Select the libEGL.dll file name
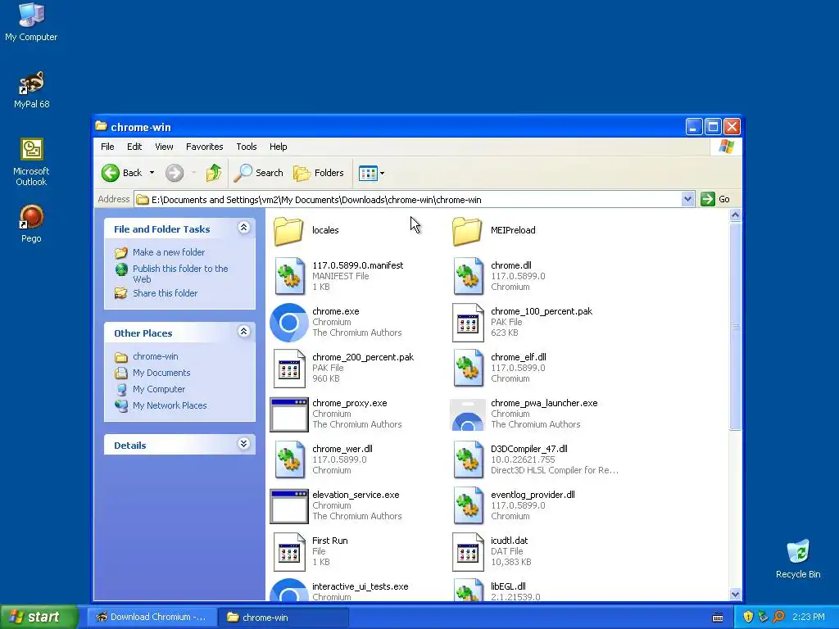 pyautogui.click(x=508, y=586)
